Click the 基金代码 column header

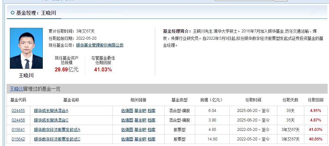coord(18,100)
